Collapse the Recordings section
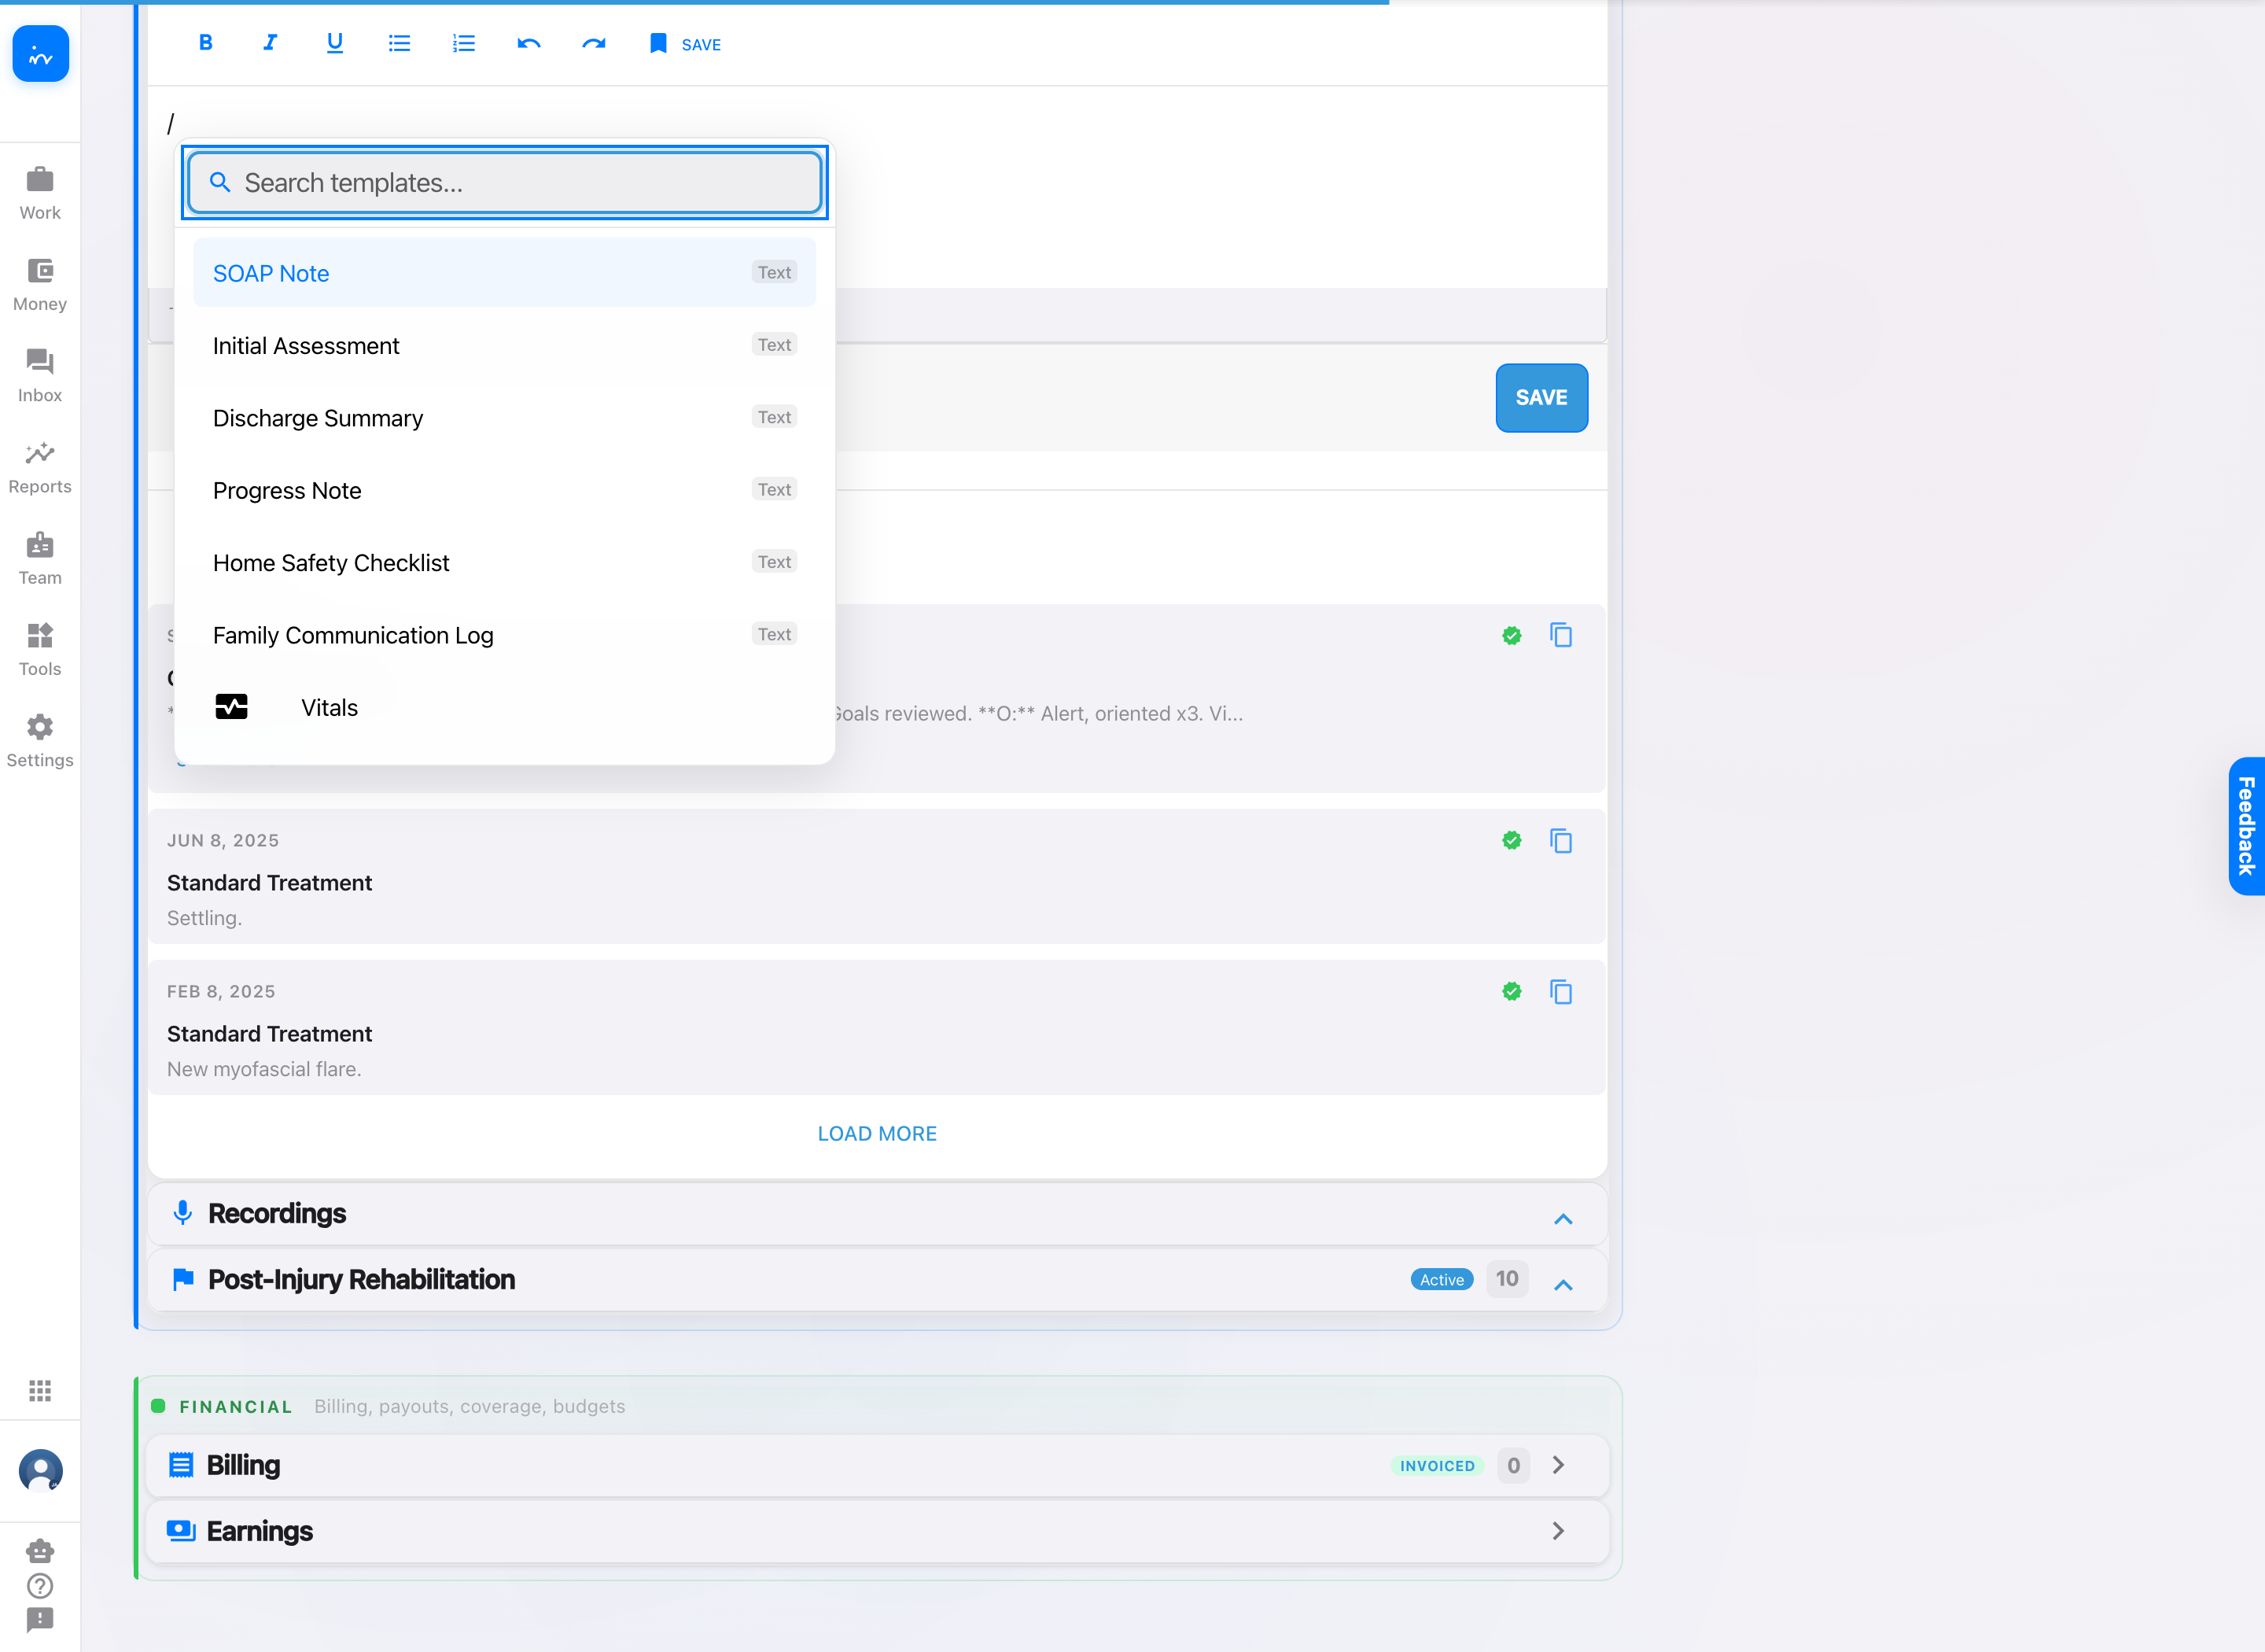This screenshot has height=1652, width=2265. coord(1563,1219)
